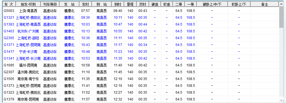Click departure time 10:58

86,65
